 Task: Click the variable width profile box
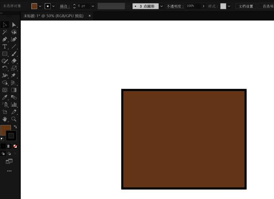(x=111, y=6)
